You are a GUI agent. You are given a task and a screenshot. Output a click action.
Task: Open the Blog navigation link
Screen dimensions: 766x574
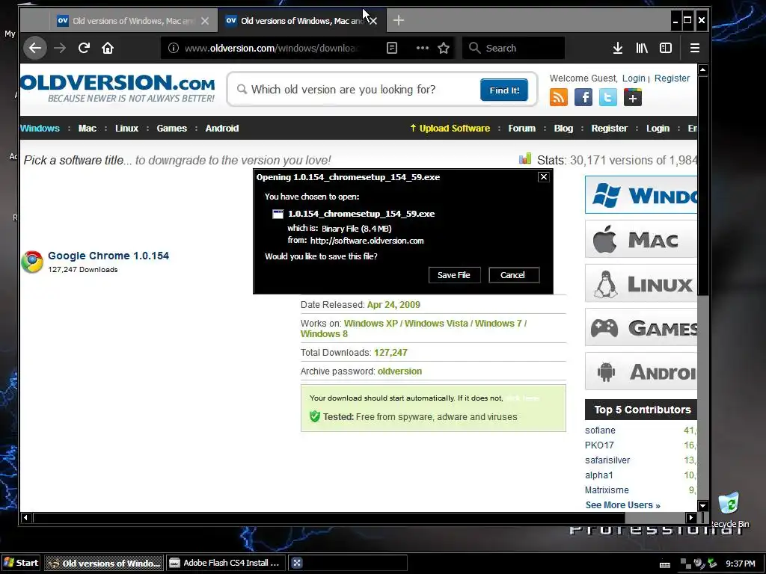[563, 129]
